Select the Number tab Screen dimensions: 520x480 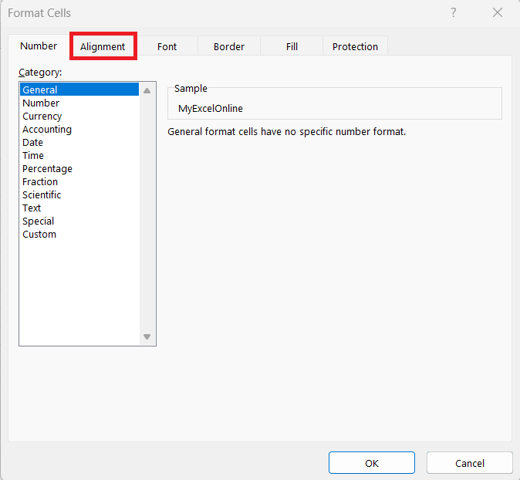tap(39, 46)
